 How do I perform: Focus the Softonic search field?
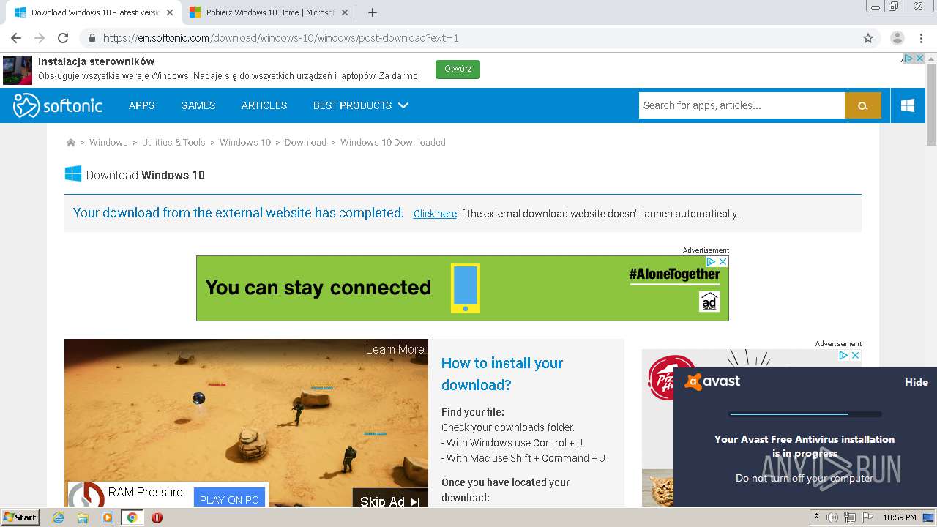tap(742, 105)
